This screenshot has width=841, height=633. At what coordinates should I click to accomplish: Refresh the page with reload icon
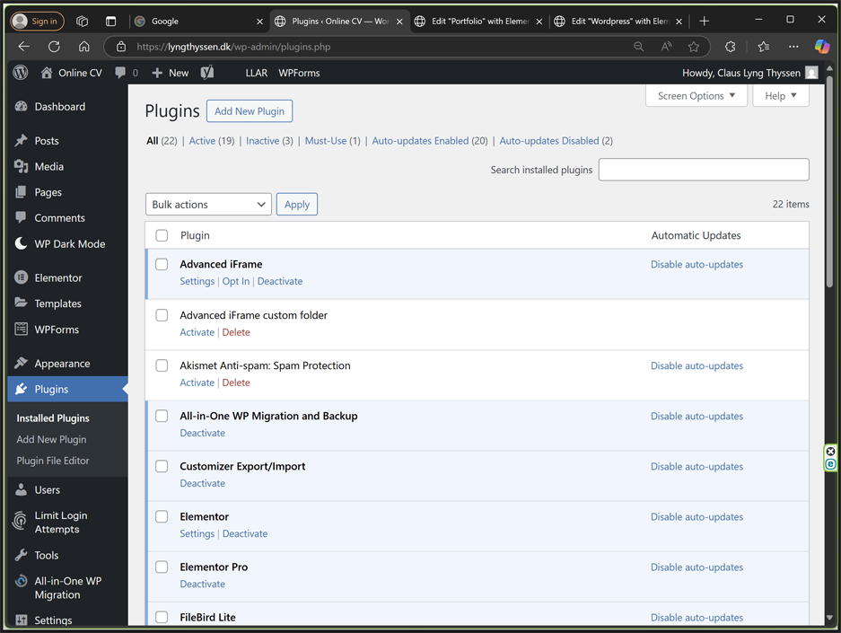pyautogui.click(x=54, y=47)
